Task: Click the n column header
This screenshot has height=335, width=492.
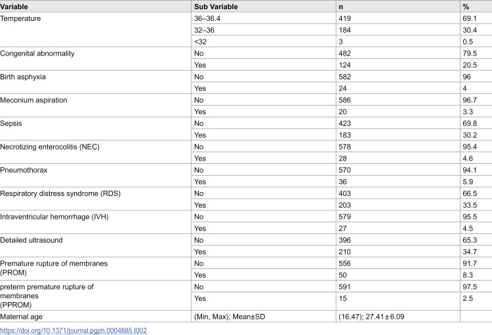Action: point(340,7)
